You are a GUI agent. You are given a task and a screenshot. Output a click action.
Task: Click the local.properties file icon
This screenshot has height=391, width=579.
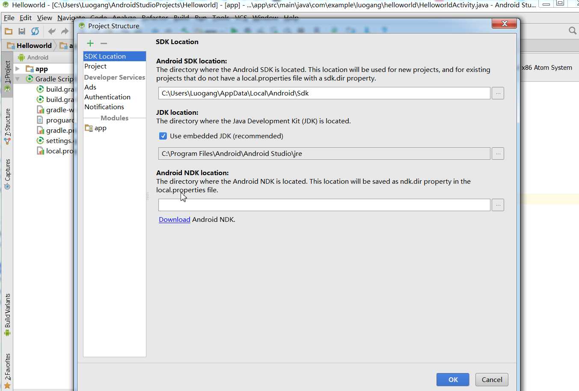coord(40,151)
